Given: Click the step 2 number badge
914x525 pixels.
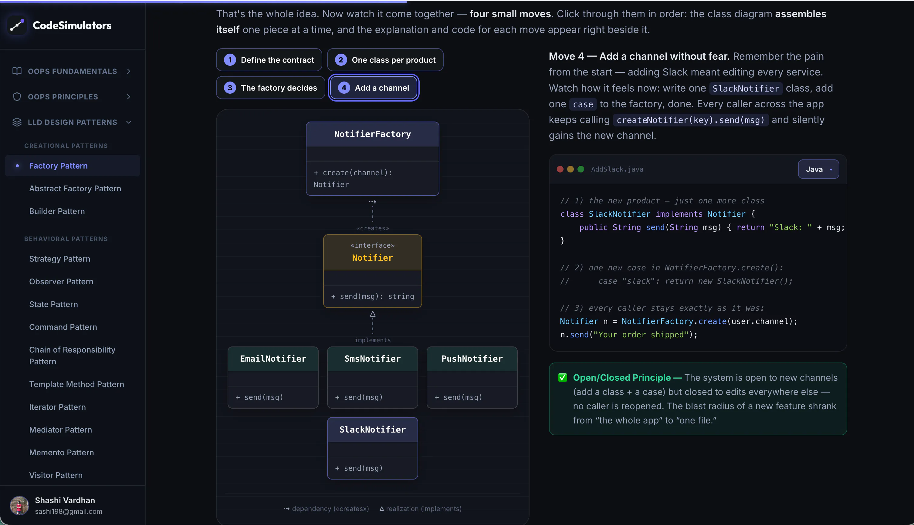Looking at the screenshot, I should pos(341,60).
